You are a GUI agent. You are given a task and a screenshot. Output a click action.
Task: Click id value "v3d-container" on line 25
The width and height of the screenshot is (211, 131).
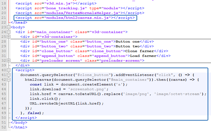pos(57,37)
